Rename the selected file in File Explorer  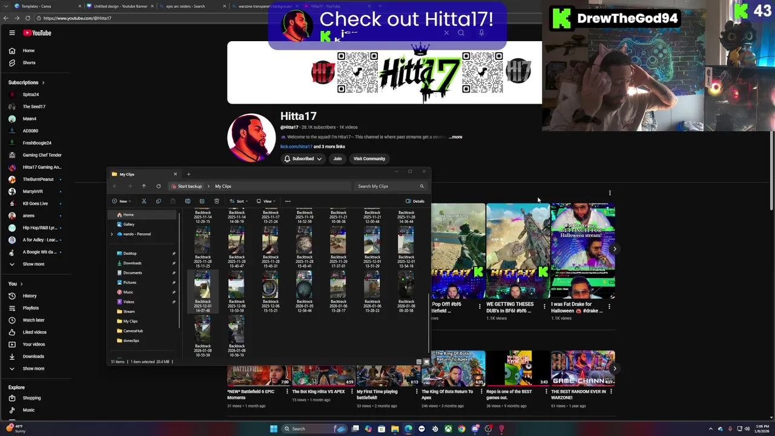[x=188, y=201]
